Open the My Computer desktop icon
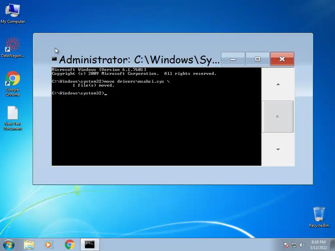 (13, 14)
